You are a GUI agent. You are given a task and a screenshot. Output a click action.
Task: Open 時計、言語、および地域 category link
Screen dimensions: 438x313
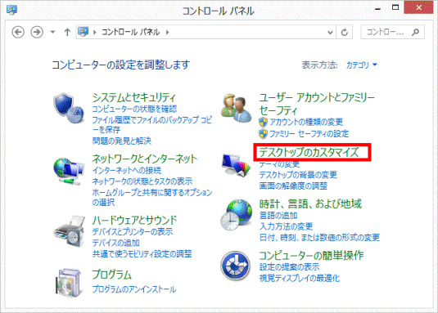(310, 204)
